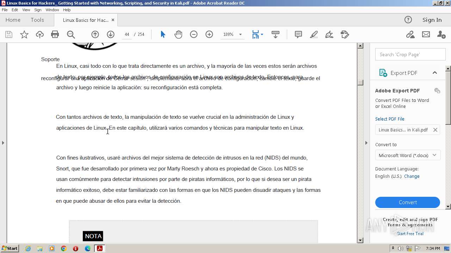Switch to the Home tab

click(x=13, y=20)
